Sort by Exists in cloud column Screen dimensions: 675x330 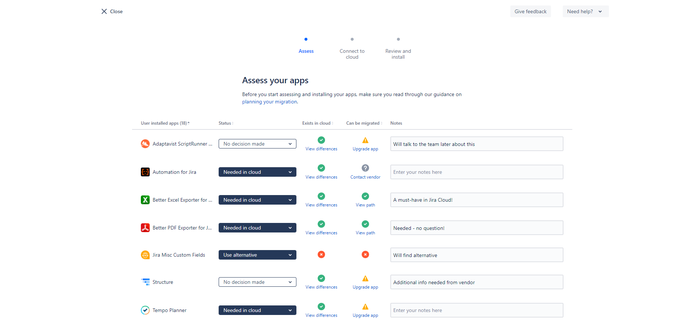(x=318, y=123)
